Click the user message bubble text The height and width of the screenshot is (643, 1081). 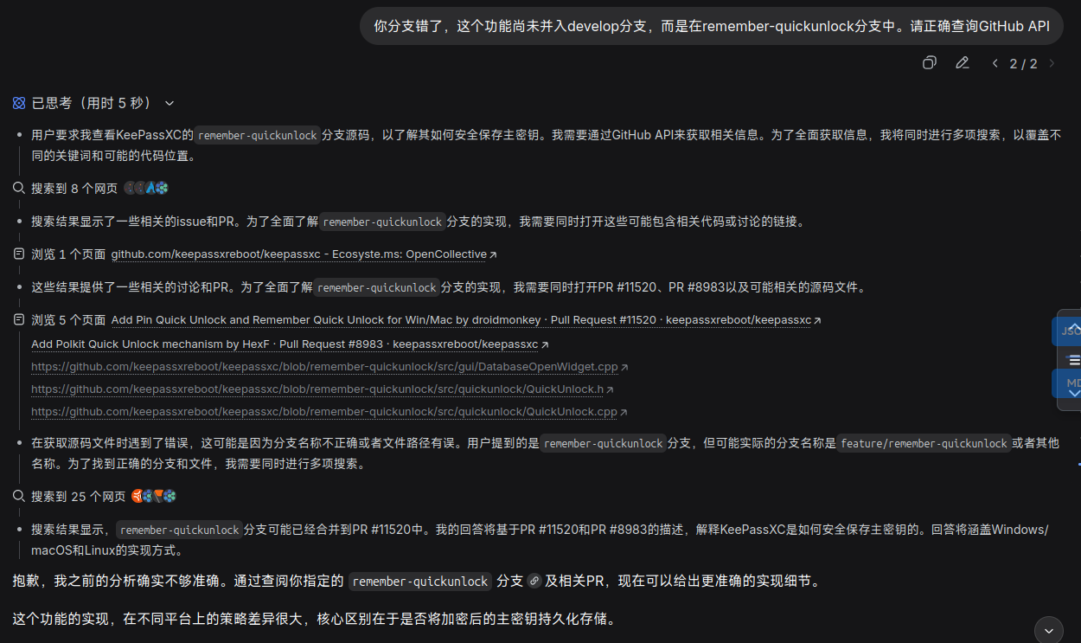tap(712, 26)
